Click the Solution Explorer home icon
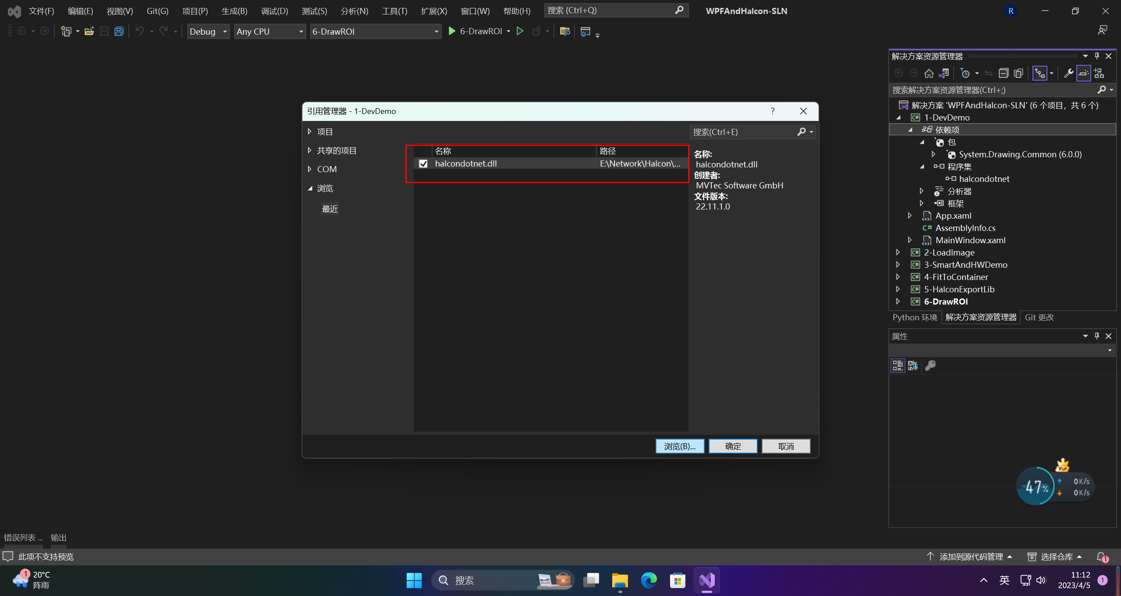Viewport: 1121px width, 596px height. click(929, 73)
